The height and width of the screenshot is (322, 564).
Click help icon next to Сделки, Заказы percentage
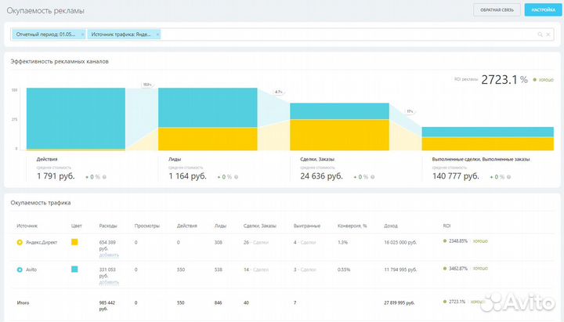[x=367, y=177]
